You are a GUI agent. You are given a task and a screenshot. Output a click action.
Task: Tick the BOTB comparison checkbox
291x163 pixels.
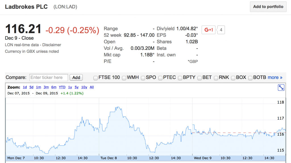point(250,78)
